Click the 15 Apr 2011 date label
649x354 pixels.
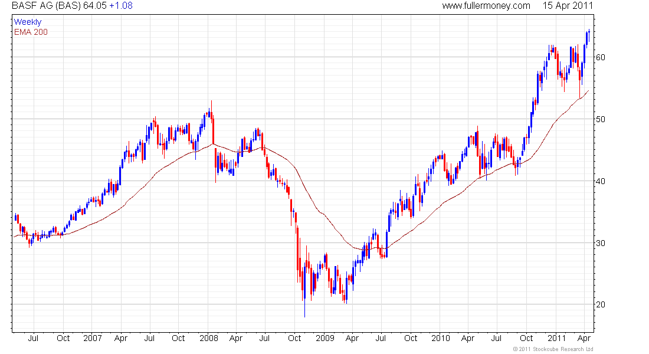(x=568, y=6)
